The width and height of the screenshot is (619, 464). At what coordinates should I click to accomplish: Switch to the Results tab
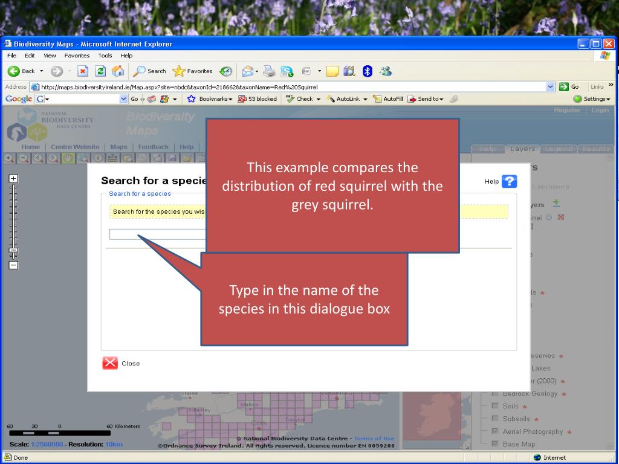pyautogui.click(x=596, y=149)
